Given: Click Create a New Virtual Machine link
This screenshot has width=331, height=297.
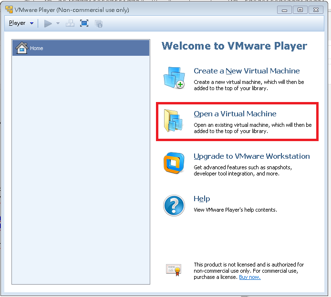Looking at the screenshot, I should point(247,71).
